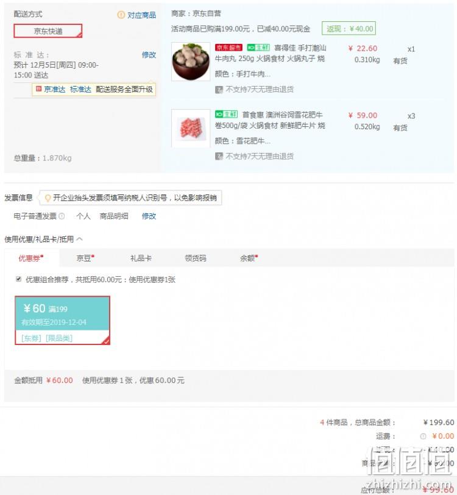The image size is (457, 495).
Task: Open the 对应商品 link
Action: point(142,15)
